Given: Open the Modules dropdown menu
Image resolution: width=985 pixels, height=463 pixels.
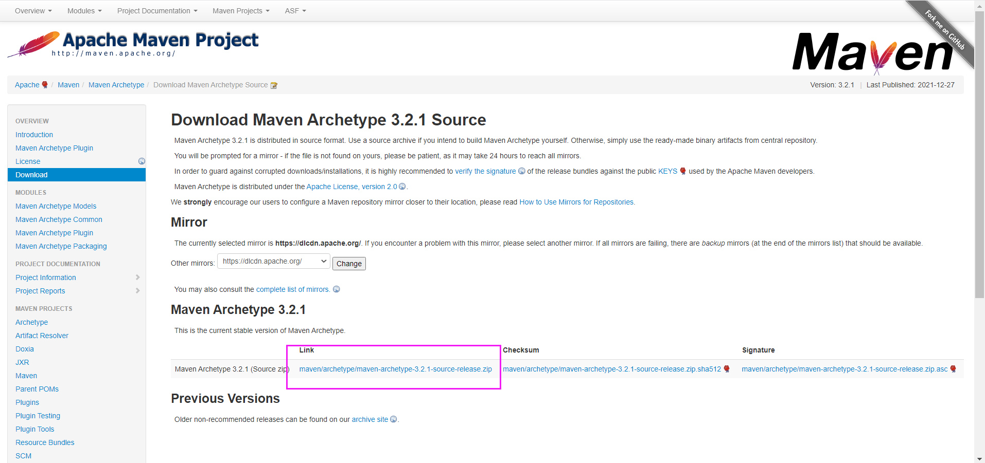Looking at the screenshot, I should click(84, 11).
